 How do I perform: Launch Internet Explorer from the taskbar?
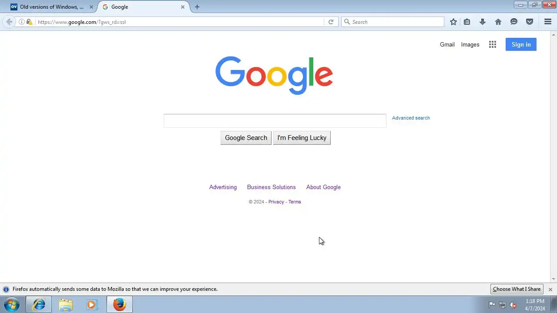coord(39,305)
